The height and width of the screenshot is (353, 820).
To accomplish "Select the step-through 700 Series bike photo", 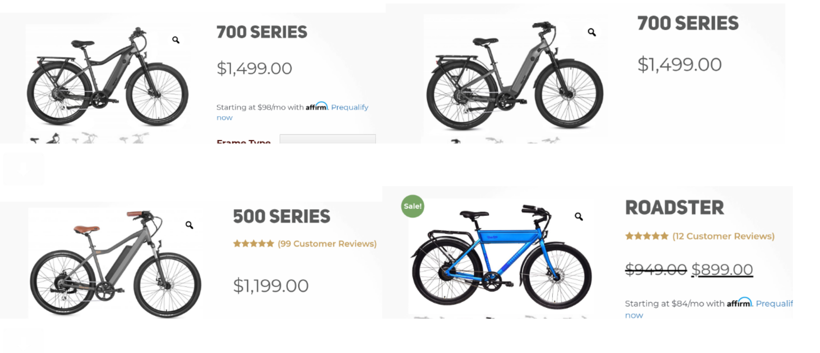I will click(x=515, y=76).
